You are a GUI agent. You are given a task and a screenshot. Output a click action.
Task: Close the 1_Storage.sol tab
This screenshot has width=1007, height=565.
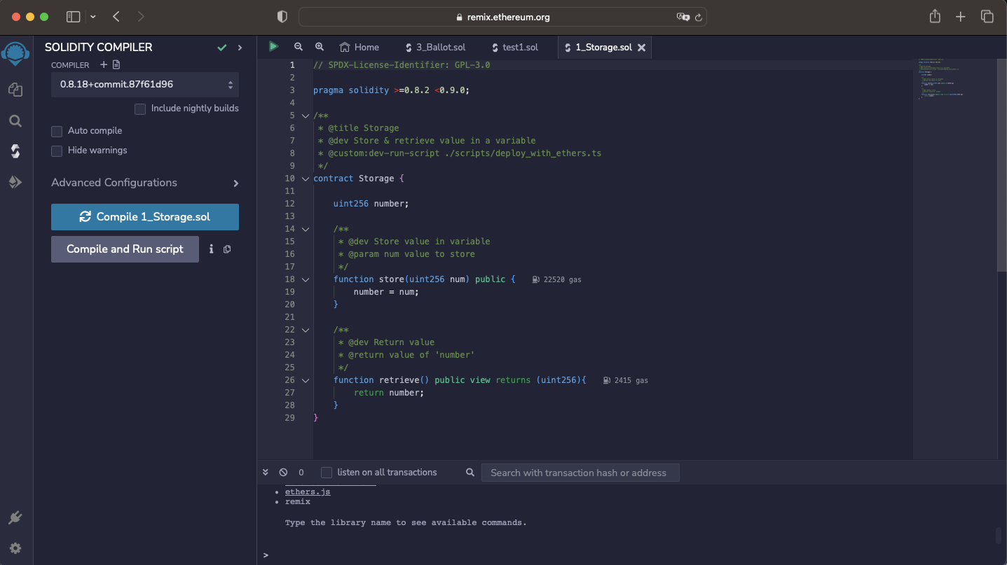(x=641, y=48)
